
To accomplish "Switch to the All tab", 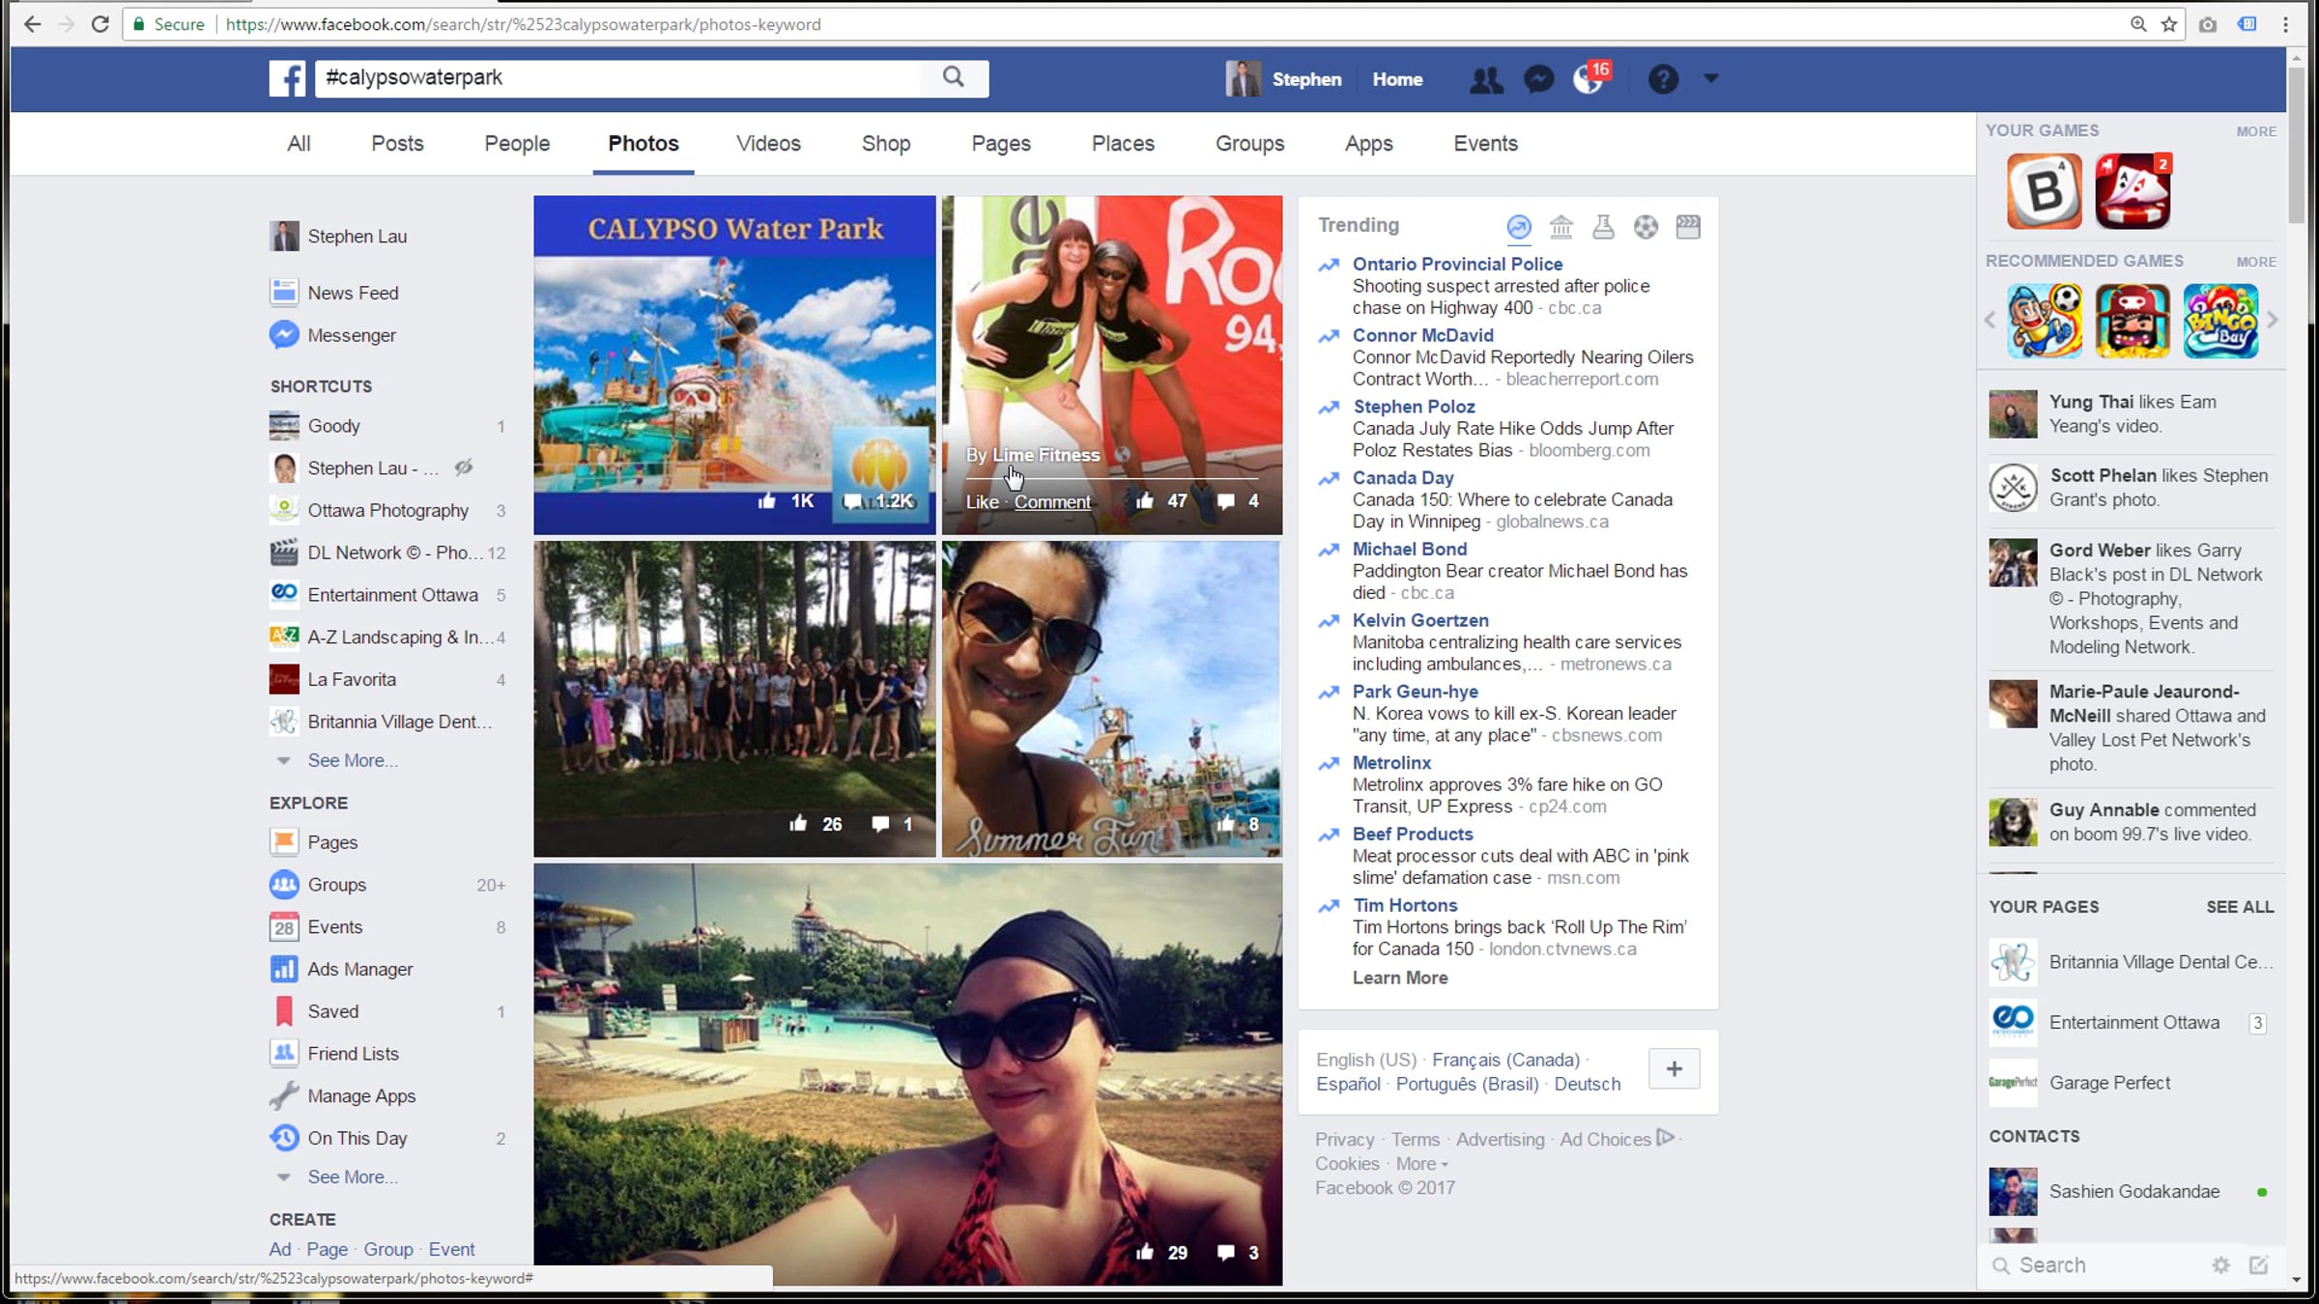I will pos(299,144).
